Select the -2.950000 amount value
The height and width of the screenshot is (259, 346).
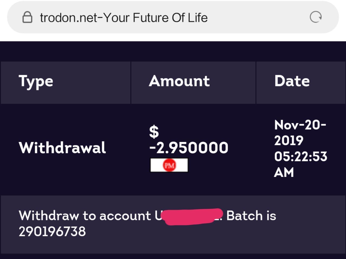[189, 148]
